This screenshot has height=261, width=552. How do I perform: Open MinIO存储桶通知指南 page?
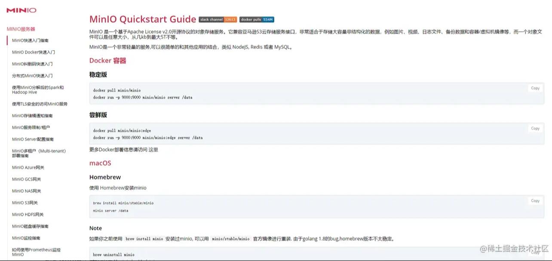[x=32, y=116]
